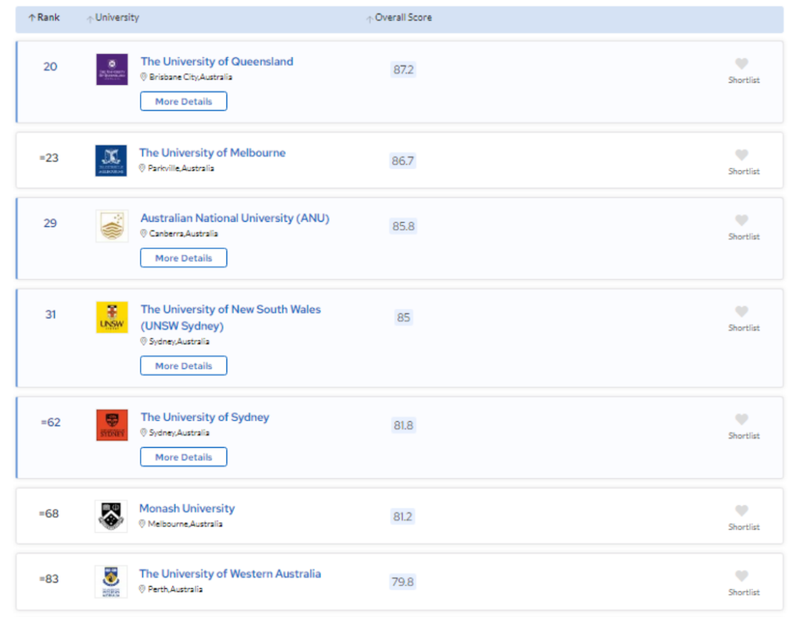Open The University of Queensland logo
Image resolution: width=799 pixels, height=617 pixels.
coord(112,69)
